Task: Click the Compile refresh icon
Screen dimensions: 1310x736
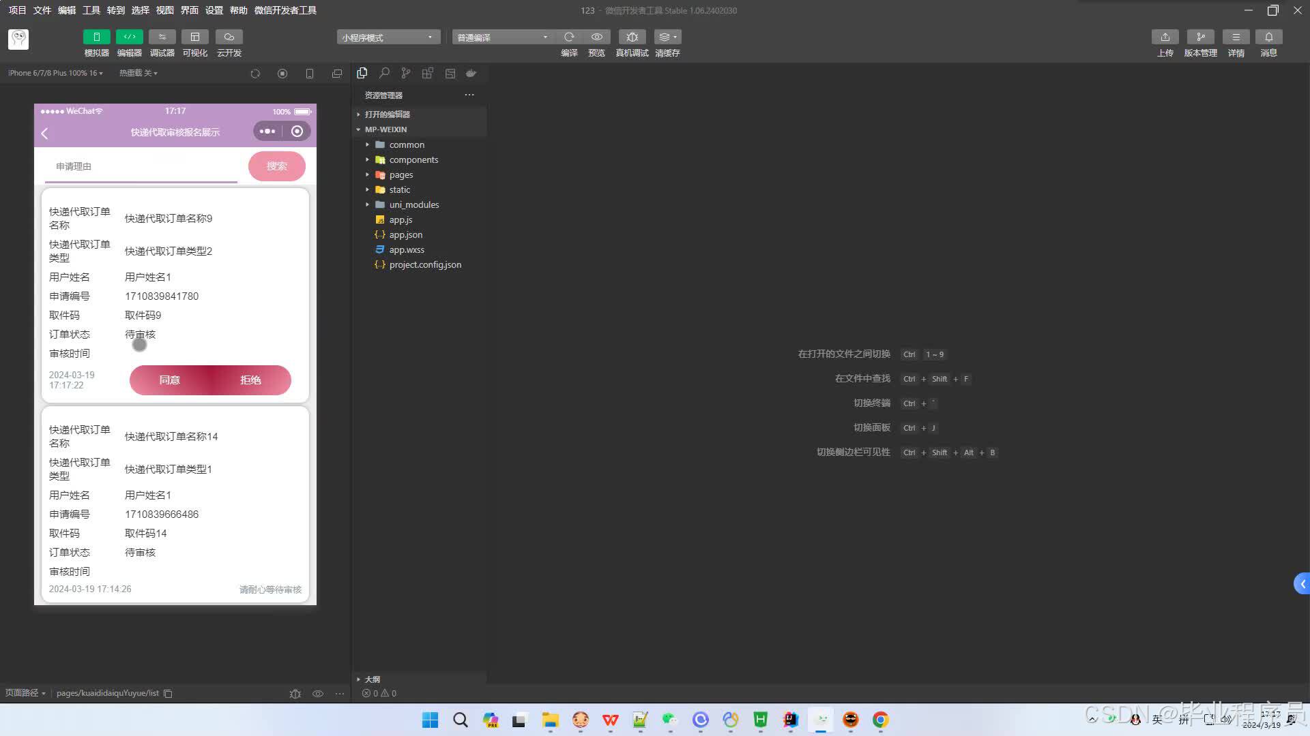Action: pos(569,37)
